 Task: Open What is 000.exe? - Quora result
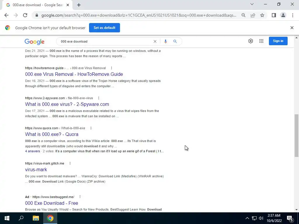click(52, 134)
